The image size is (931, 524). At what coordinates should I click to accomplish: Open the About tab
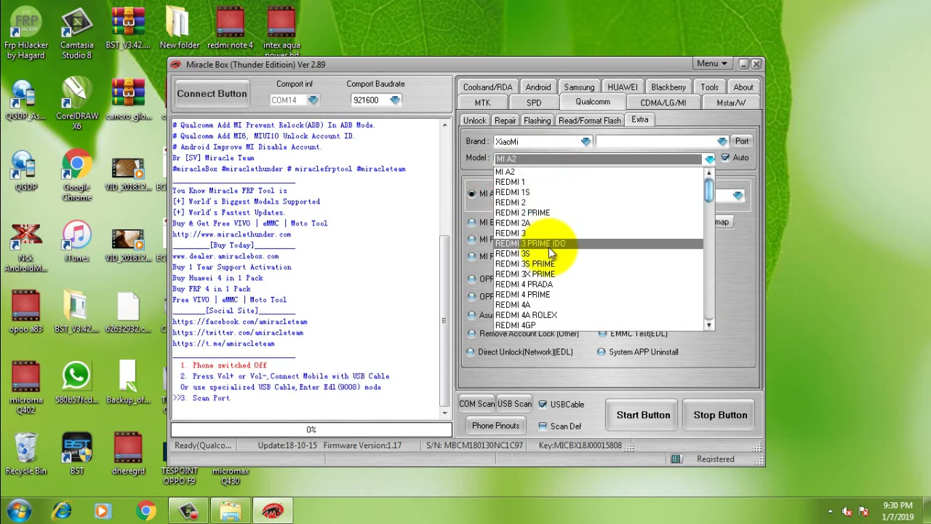point(743,87)
